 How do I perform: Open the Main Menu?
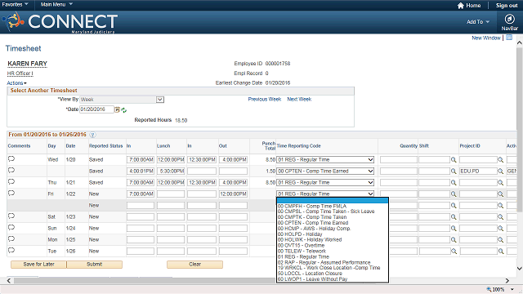coord(56,4)
